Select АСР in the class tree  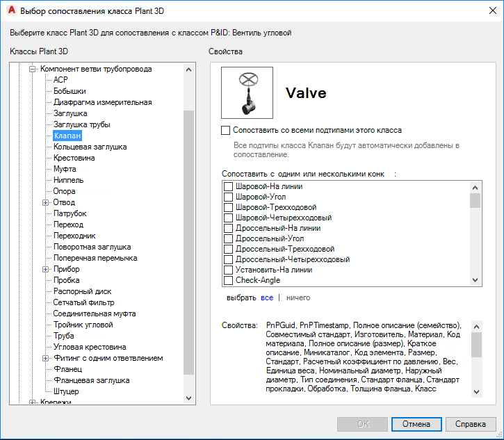coord(60,80)
